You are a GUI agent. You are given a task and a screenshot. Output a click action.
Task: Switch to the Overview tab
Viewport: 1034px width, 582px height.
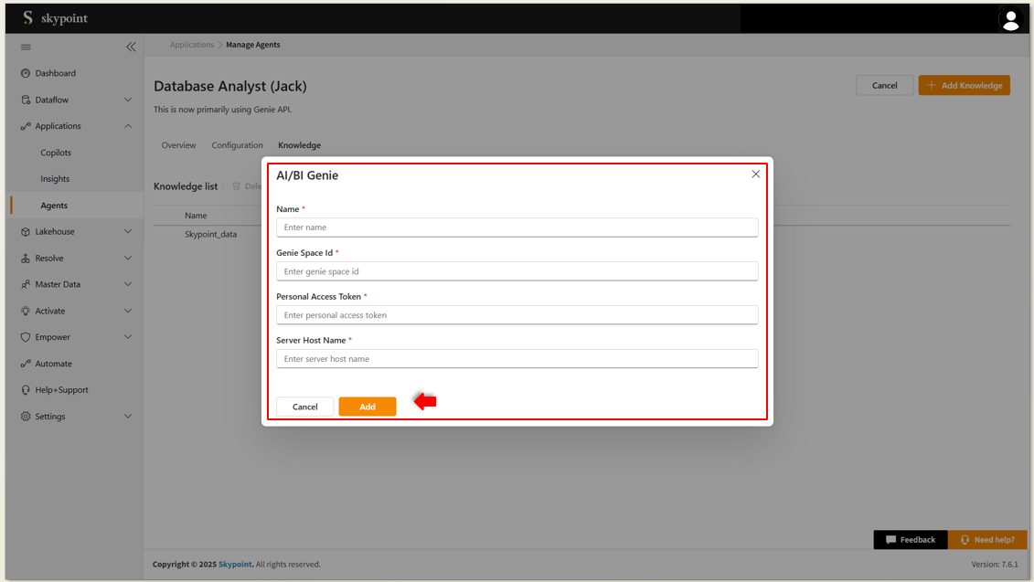pyautogui.click(x=178, y=145)
